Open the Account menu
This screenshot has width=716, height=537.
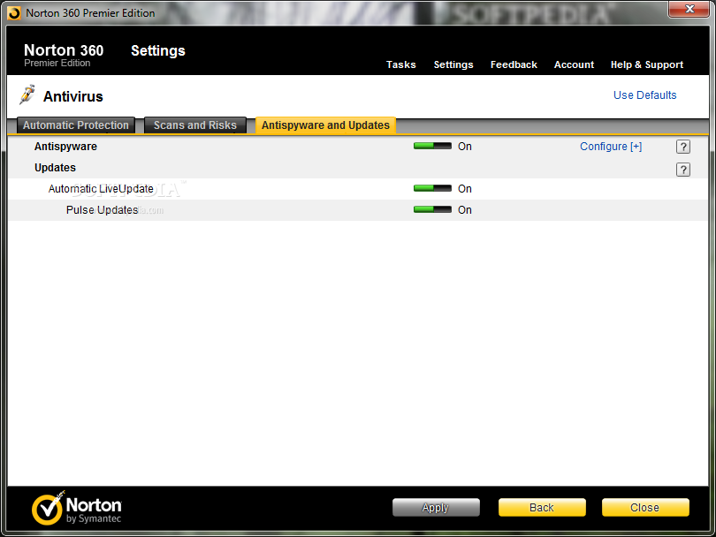click(x=574, y=64)
